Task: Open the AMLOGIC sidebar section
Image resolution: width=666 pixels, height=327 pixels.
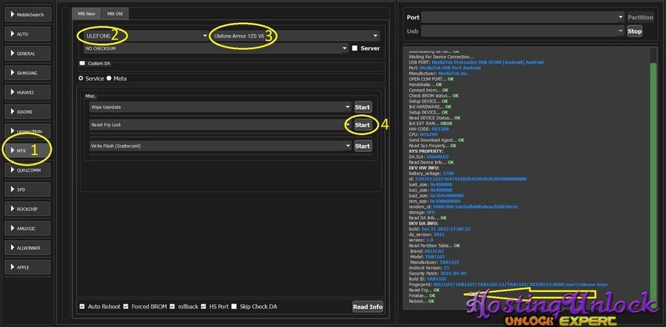Action: (27, 228)
